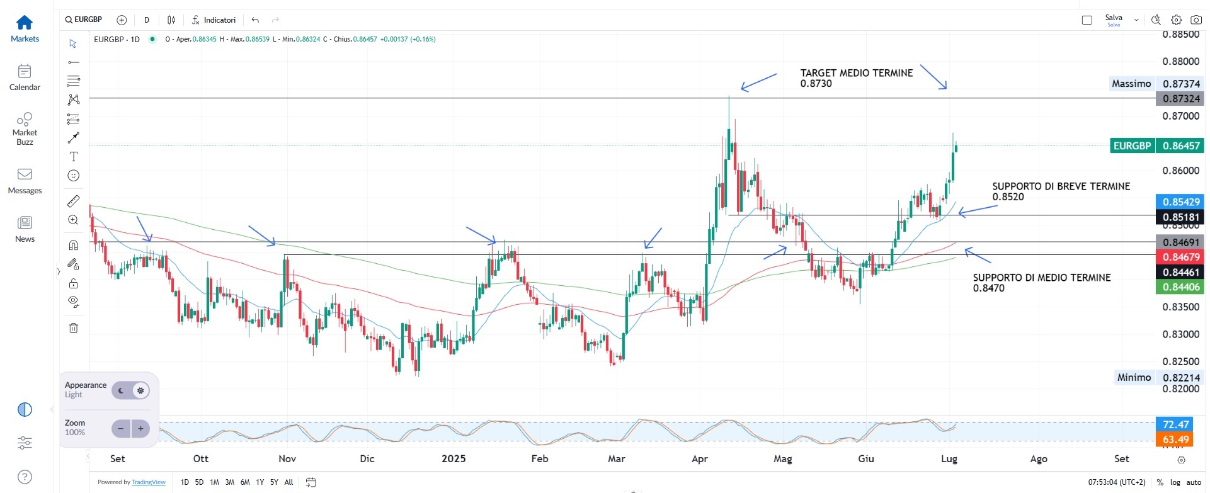Follow the TradingView link
This screenshot has height=493, width=1210.
click(148, 482)
